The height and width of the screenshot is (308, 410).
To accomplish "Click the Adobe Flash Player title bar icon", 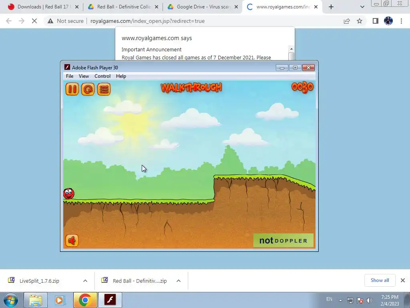I will click(x=67, y=67).
